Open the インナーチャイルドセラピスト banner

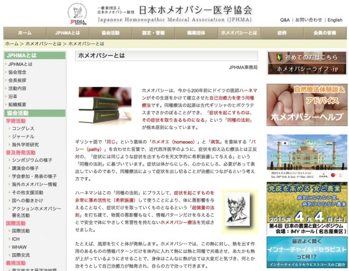[x=307, y=252]
